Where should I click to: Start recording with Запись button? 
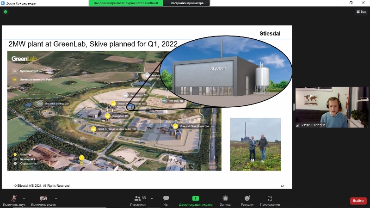[x=225, y=201]
